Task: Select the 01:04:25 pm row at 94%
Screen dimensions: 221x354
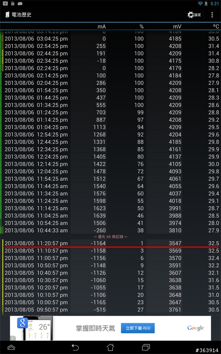Action: pos(110,127)
